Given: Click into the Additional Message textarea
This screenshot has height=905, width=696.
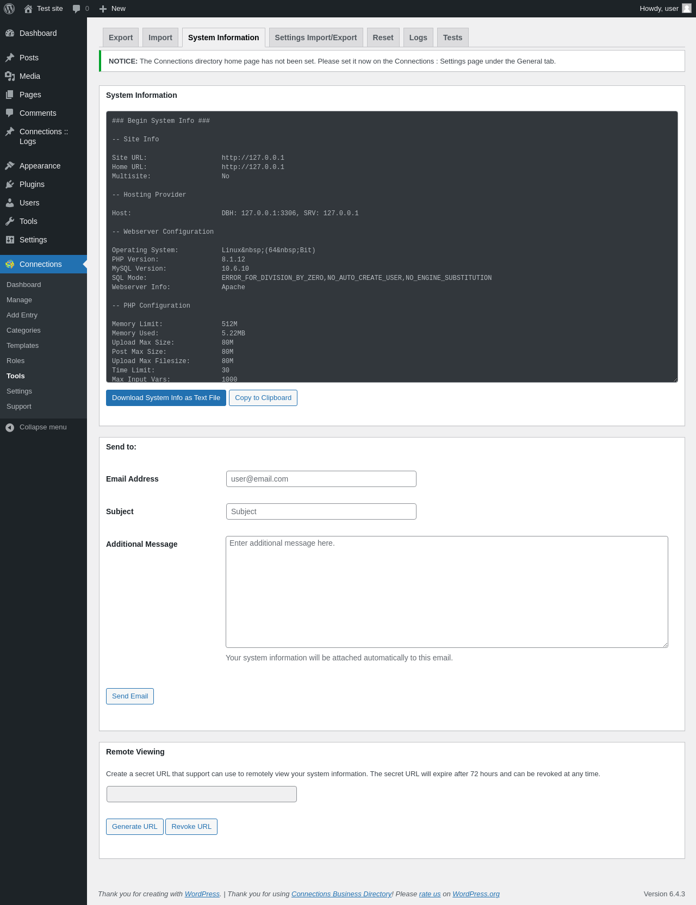Looking at the screenshot, I should pyautogui.click(x=447, y=592).
